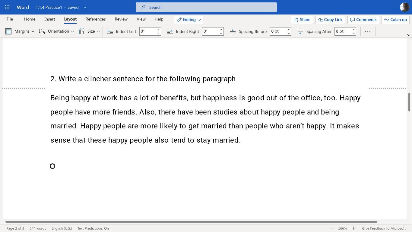The width and height of the screenshot is (412, 232).
Task: Switch to the Insert tab
Action: point(49,19)
